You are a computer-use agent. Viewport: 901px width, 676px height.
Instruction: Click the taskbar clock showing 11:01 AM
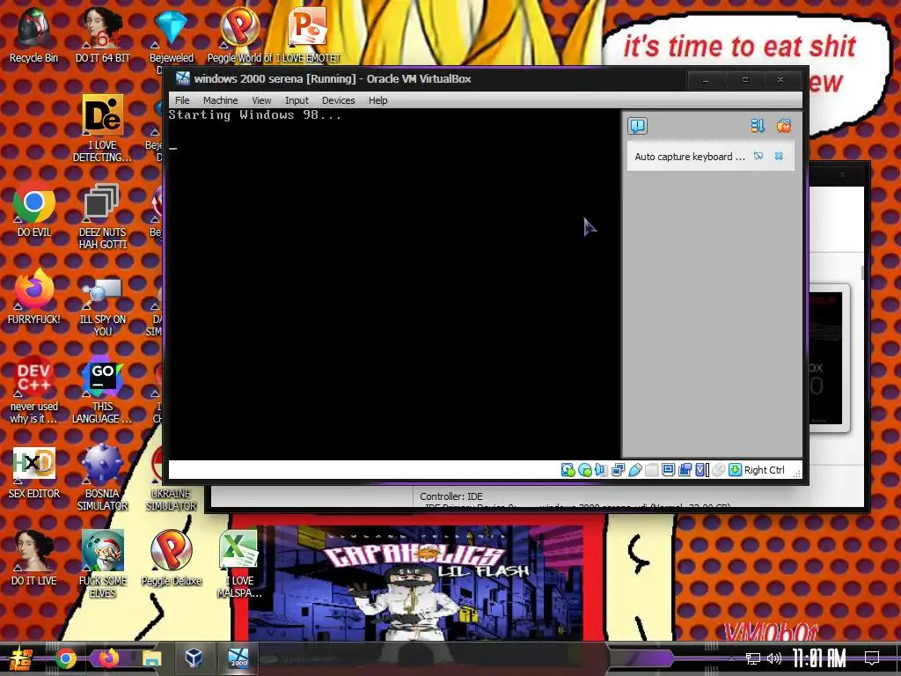click(x=819, y=658)
